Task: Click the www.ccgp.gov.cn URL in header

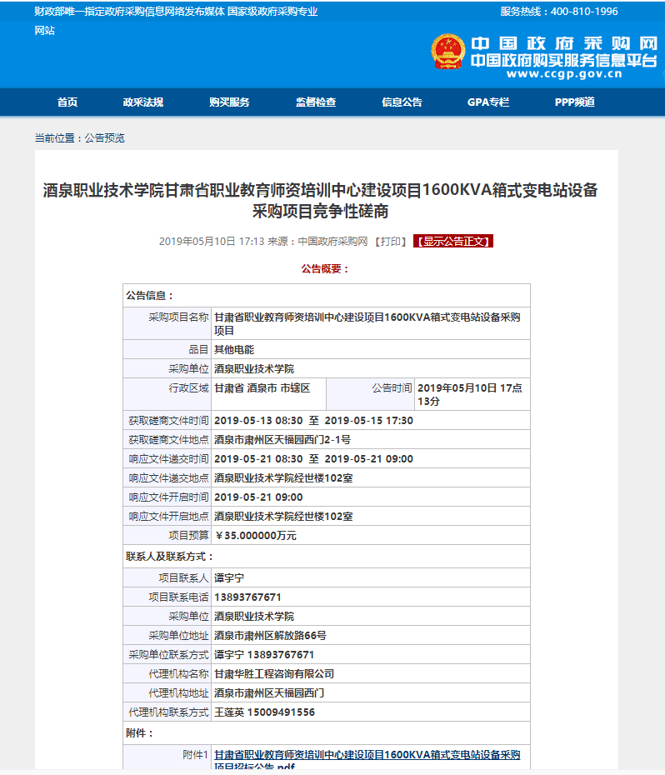Action: (x=563, y=73)
